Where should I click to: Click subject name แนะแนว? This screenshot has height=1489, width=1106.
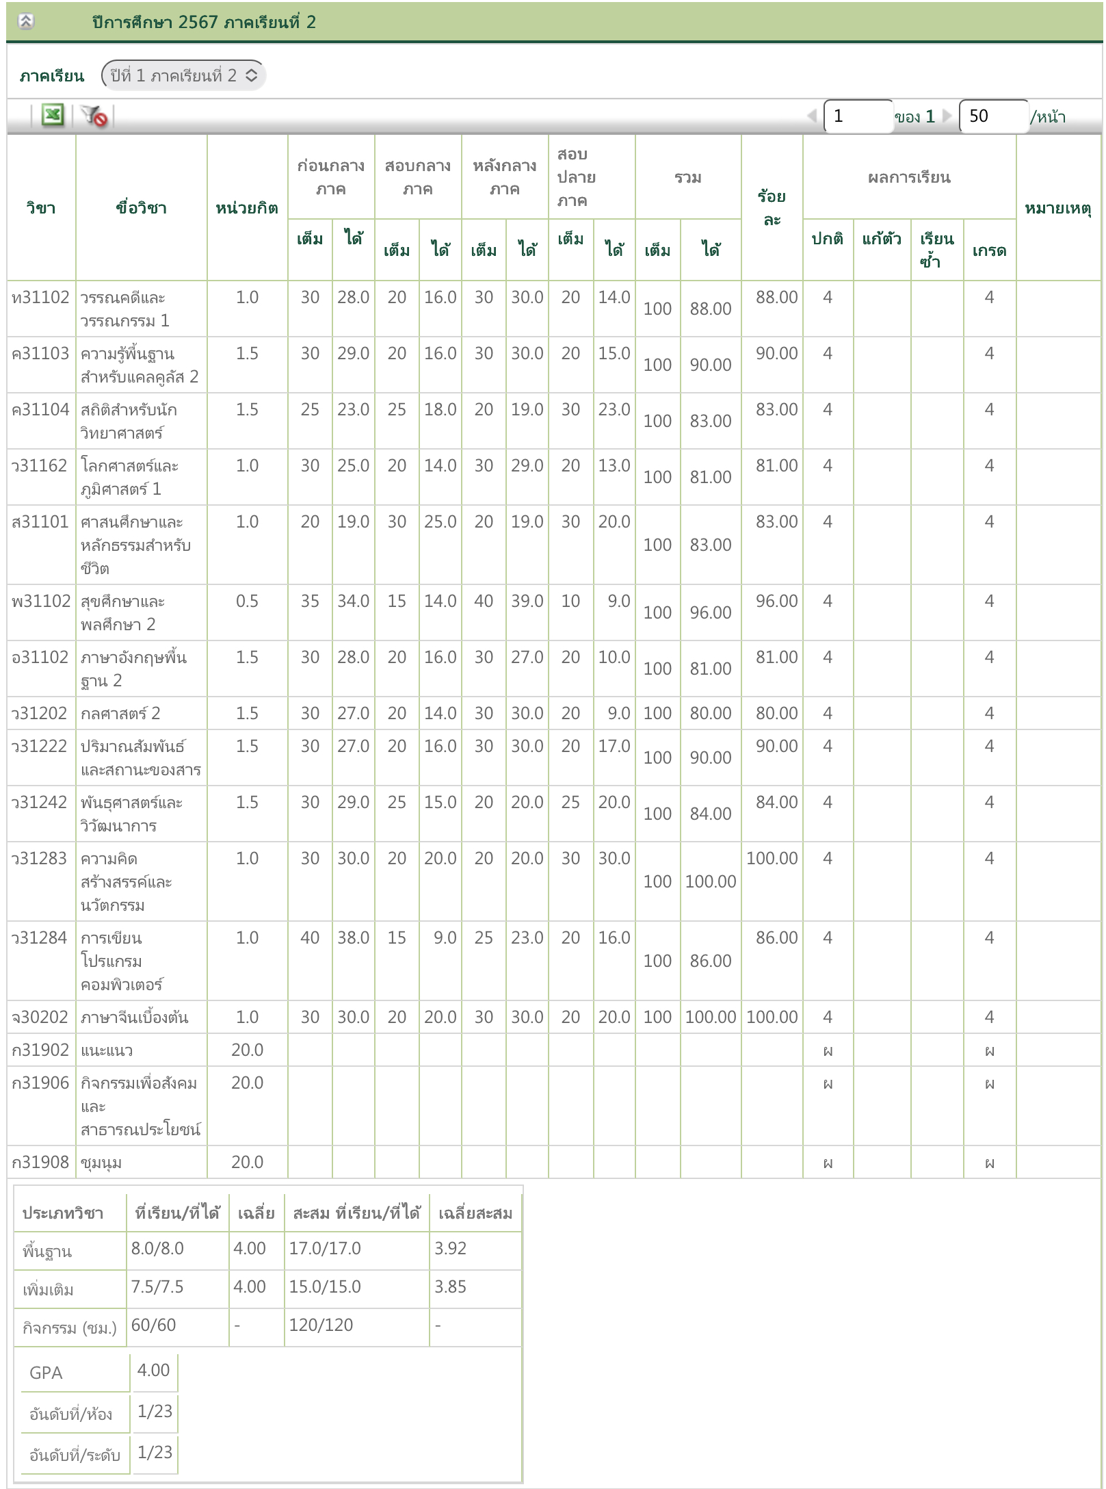point(107,1050)
